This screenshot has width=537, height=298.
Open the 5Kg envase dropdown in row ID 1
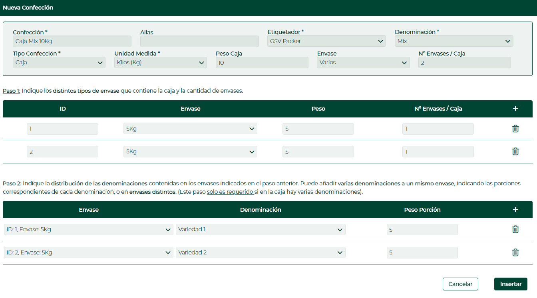coord(190,129)
